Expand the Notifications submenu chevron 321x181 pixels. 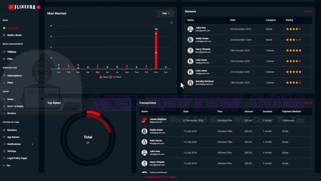(32, 144)
